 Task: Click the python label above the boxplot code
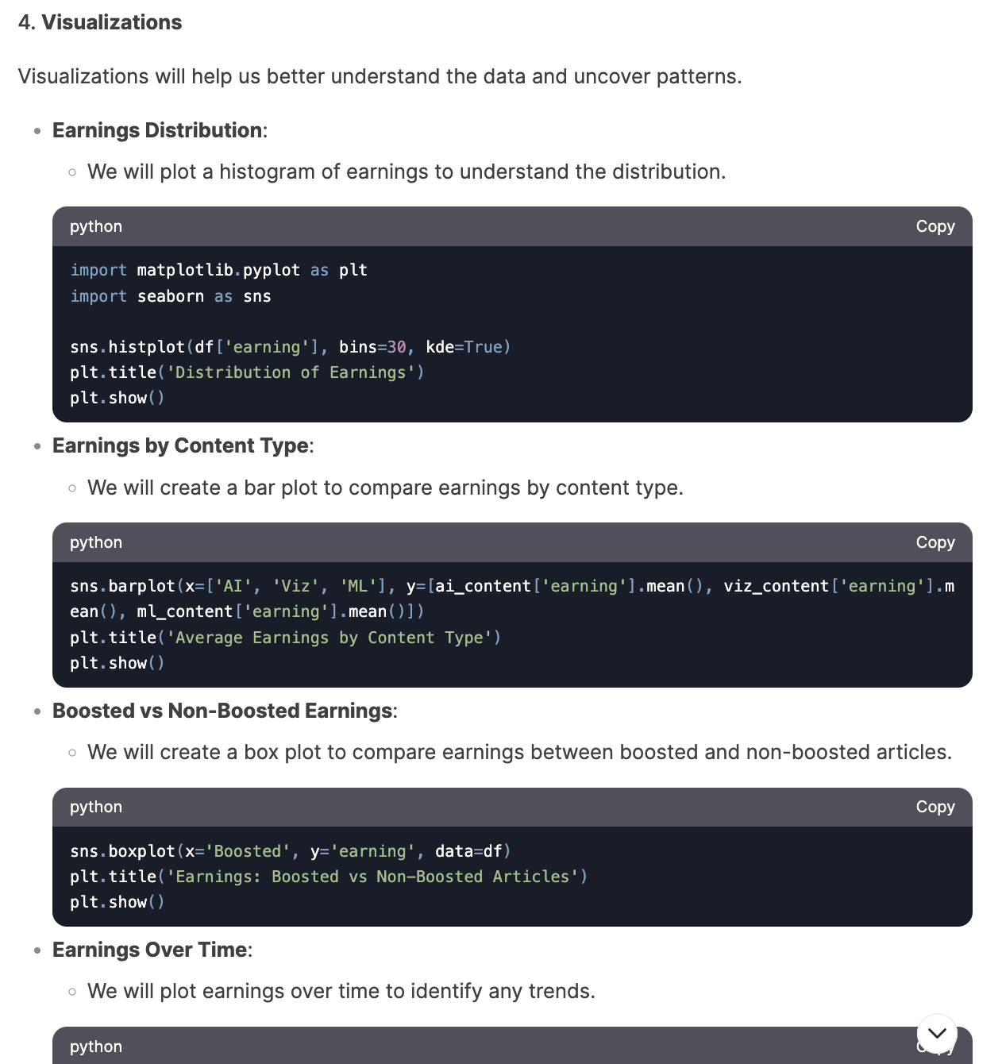click(x=96, y=807)
